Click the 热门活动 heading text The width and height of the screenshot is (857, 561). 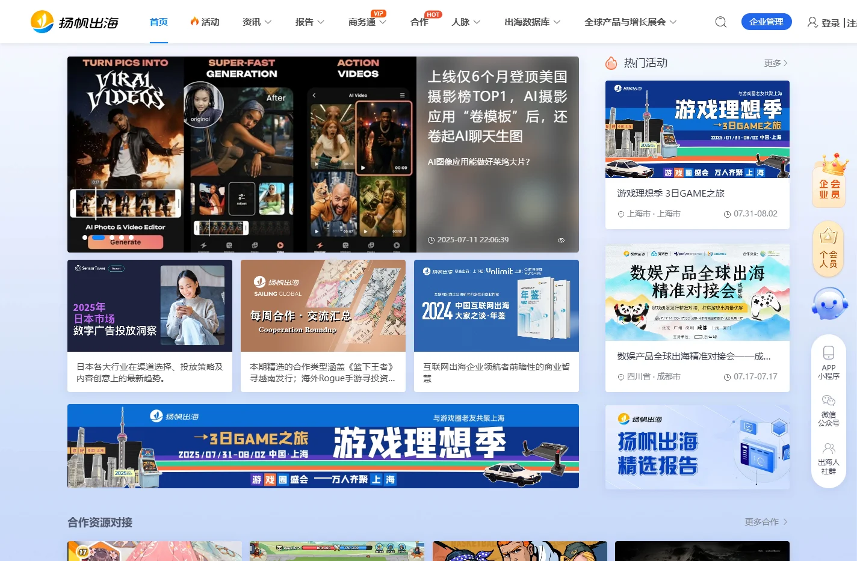(x=646, y=63)
